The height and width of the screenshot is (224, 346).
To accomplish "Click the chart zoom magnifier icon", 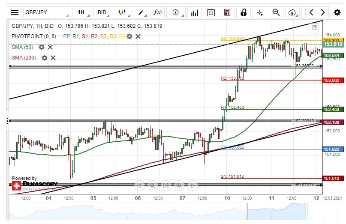I will (276, 12).
